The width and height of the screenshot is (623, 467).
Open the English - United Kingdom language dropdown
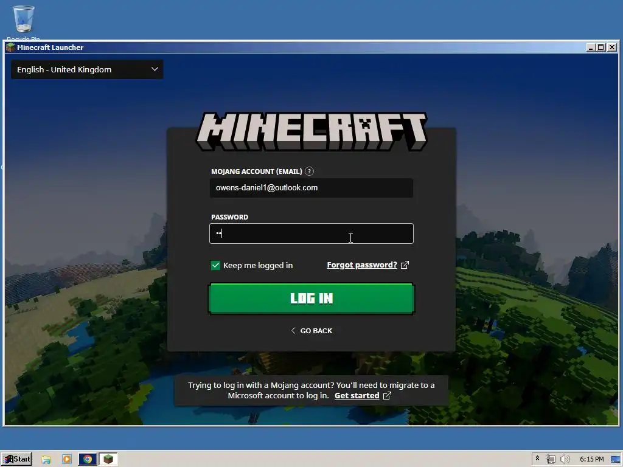pos(87,69)
